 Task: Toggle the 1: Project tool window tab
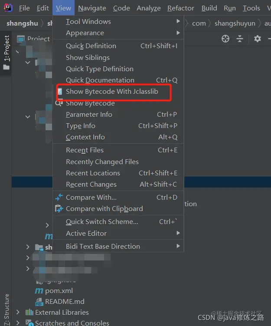click(7, 53)
